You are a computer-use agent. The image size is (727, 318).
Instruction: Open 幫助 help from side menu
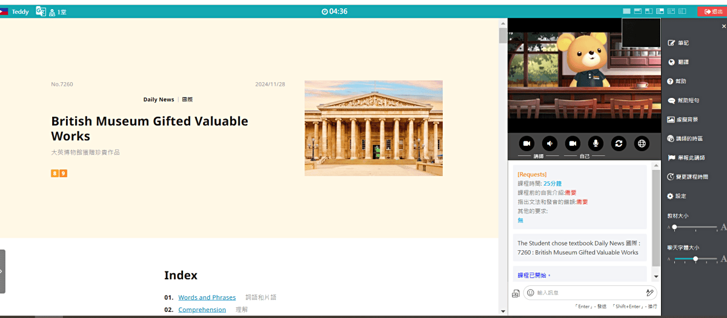pyautogui.click(x=677, y=81)
